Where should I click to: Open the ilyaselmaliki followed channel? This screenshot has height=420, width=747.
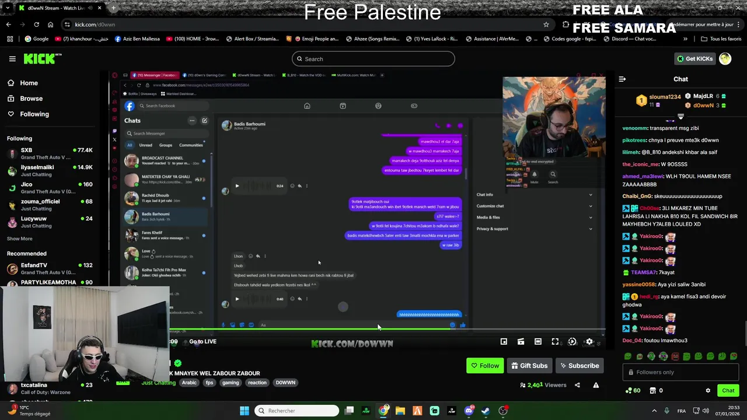coord(50,171)
